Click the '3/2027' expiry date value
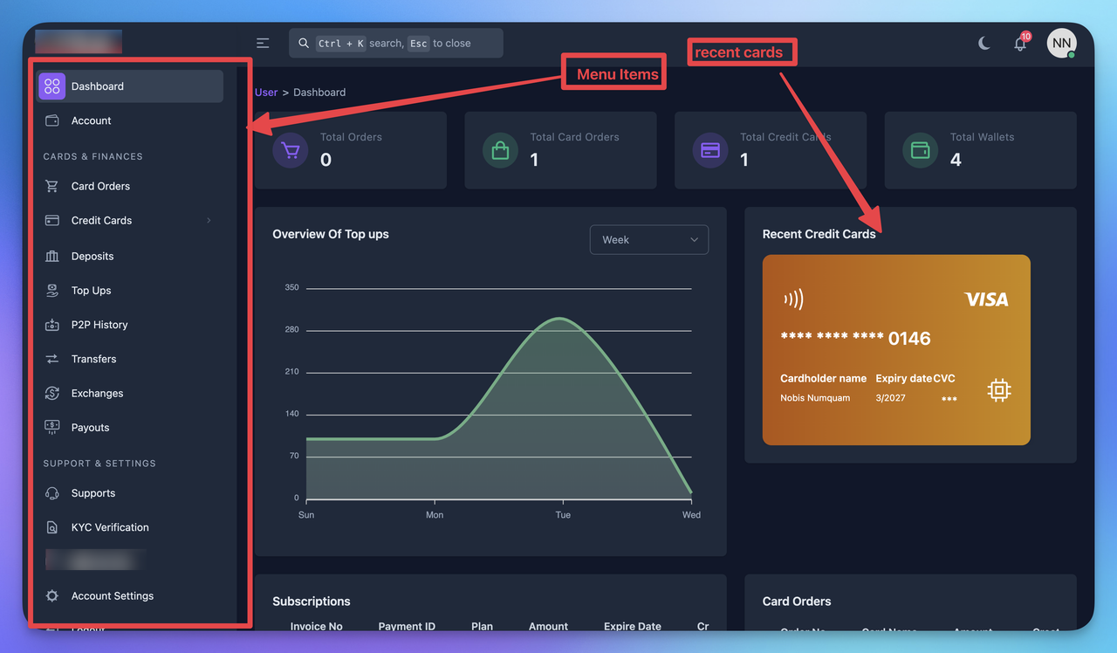The width and height of the screenshot is (1117, 653). (890, 398)
